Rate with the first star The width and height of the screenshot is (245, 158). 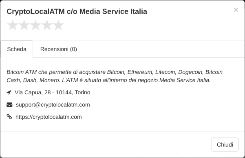(x=13, y=25)
